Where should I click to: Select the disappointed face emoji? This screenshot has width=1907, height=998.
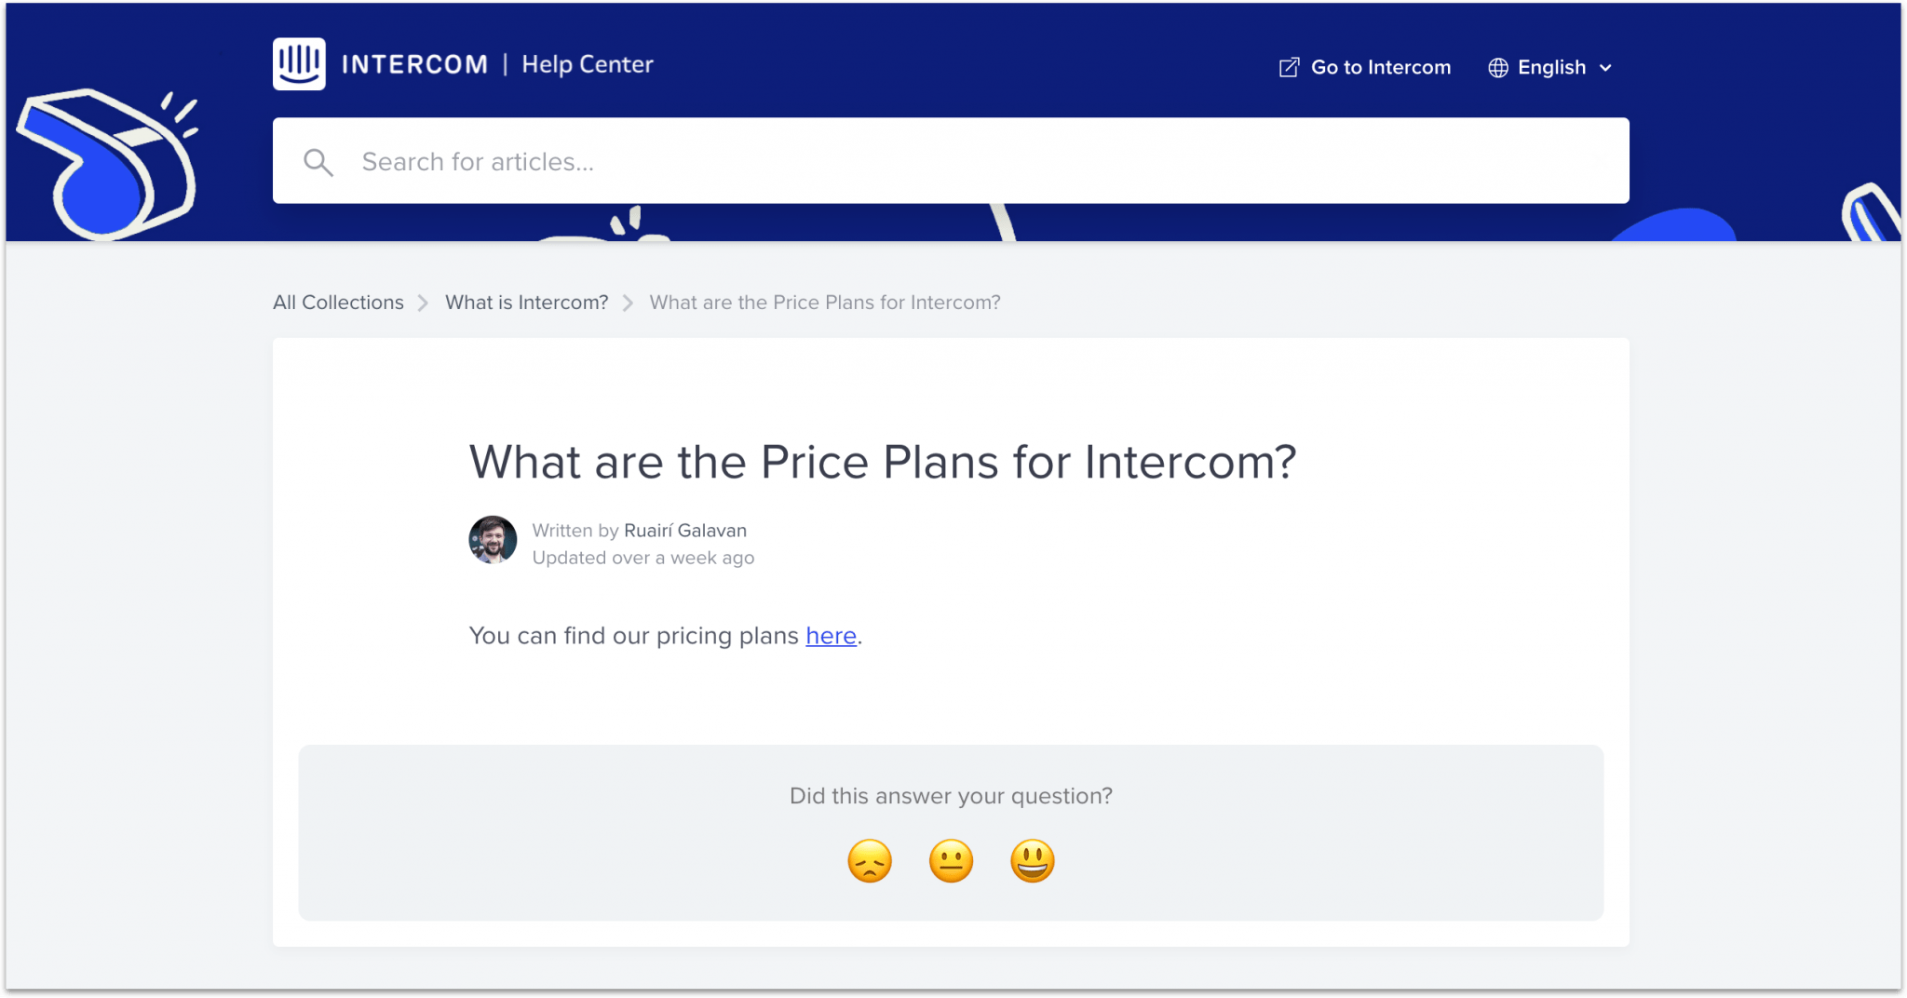pyautogui.click(x=870, y=860)
